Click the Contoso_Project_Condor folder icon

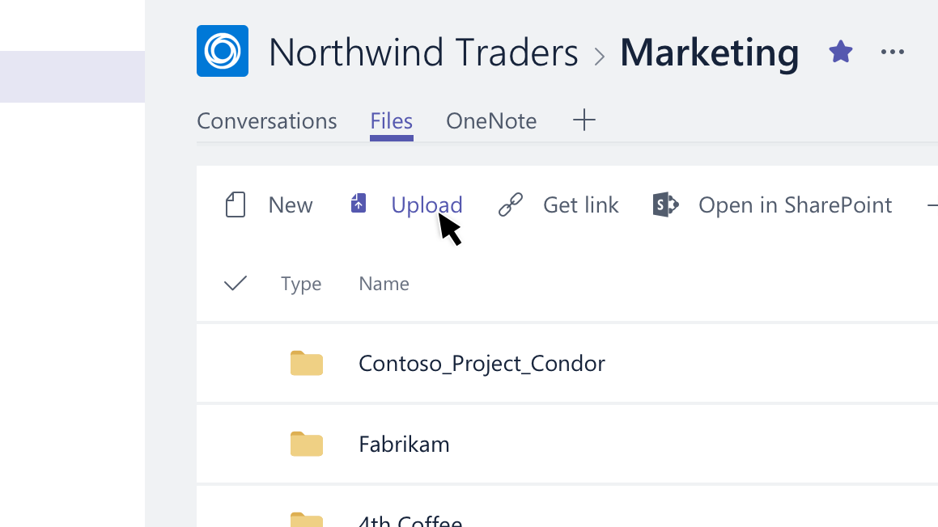point(306,363)
